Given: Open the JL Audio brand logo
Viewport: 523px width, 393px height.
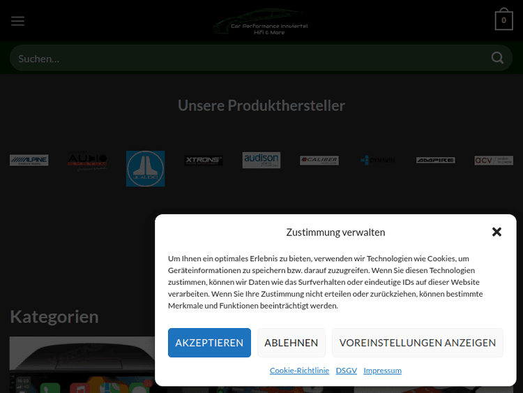Looking at the screenshot, I should [x=145, y=168].
